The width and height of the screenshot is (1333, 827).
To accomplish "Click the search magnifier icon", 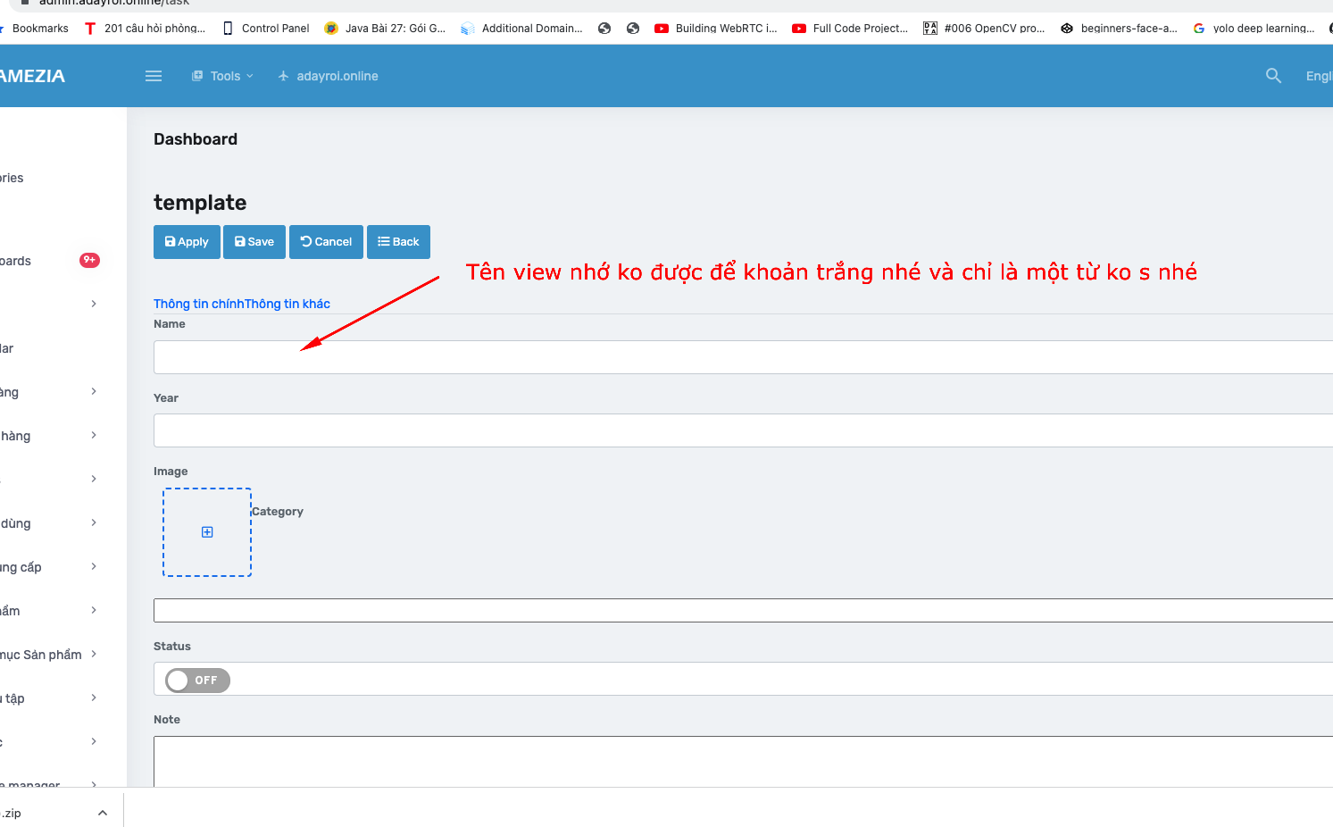I will [1273, 76].
